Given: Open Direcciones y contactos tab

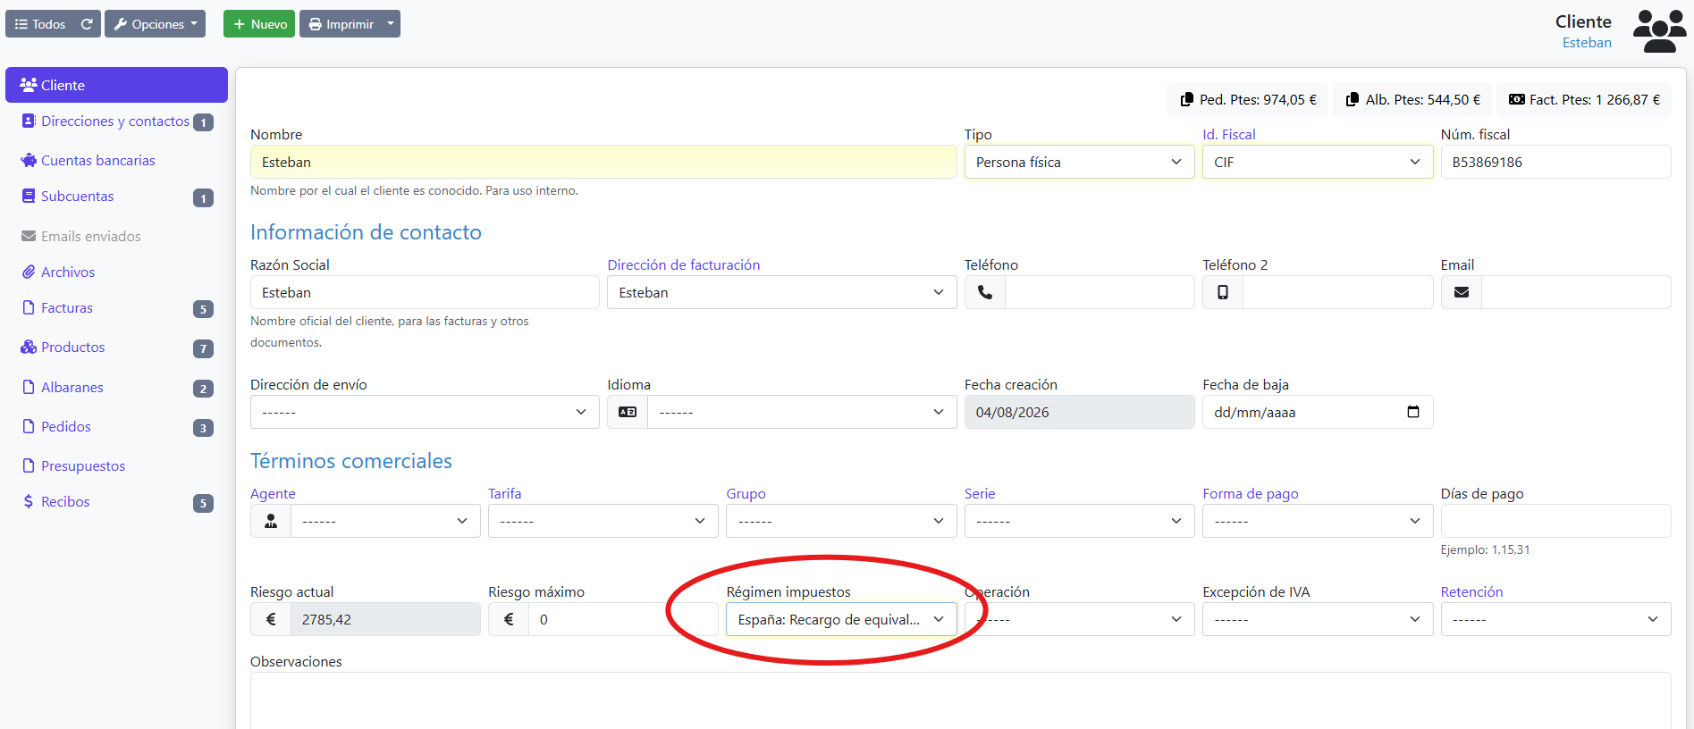Looking at the screenshot, I should tap(116, 121).
